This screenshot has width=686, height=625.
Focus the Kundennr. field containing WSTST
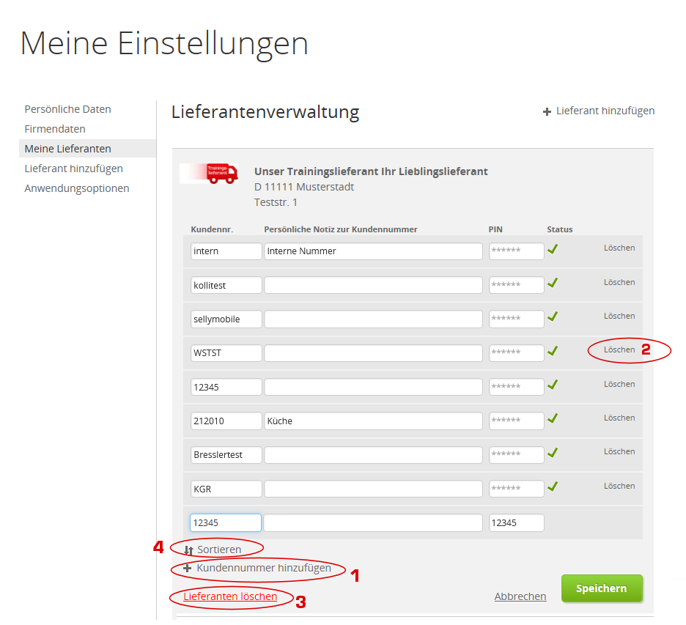tap(226, 353)
